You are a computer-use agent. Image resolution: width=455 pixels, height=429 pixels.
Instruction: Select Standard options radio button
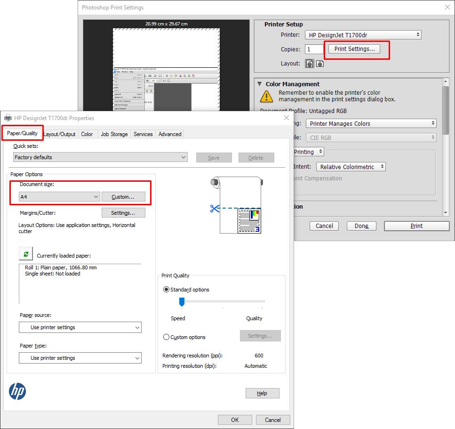point(166,290)
